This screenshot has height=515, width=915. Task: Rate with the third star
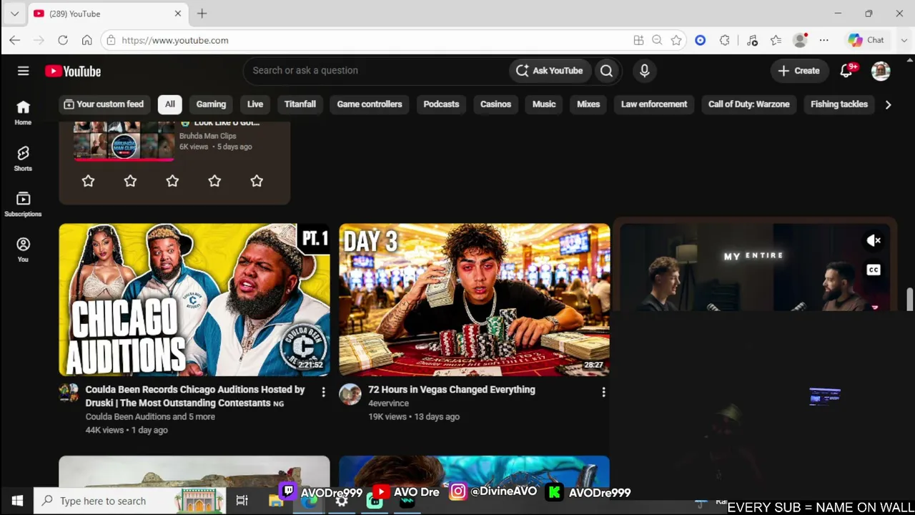(172, 181)
